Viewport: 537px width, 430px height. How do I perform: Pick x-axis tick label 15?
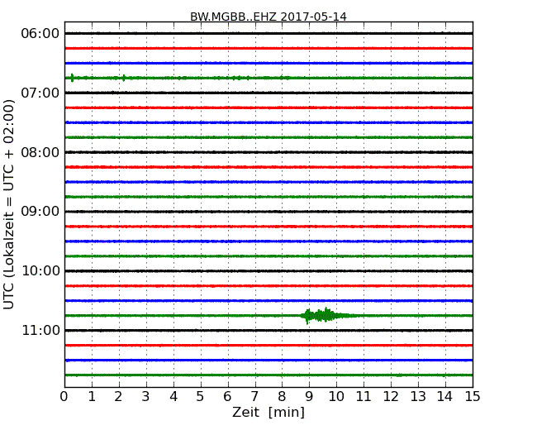click(473, 397)
